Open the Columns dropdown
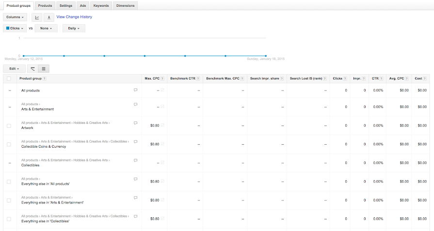434x231 pixels. pos(15,17)
